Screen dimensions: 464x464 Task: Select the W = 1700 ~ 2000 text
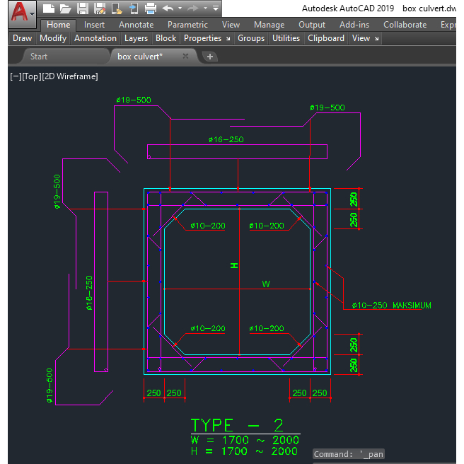[245, 440]
